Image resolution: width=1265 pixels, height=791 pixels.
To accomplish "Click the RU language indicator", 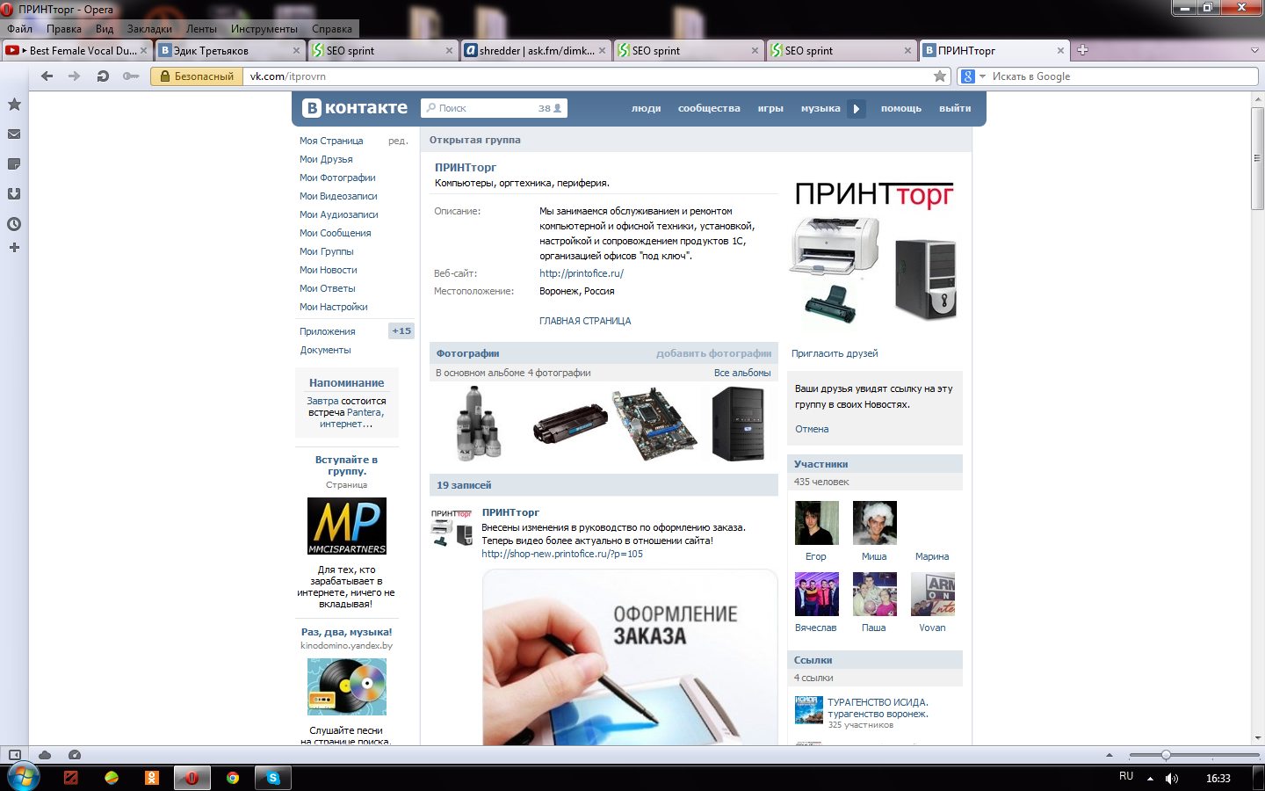I will pyautogui.click(x=1126, y=776).
